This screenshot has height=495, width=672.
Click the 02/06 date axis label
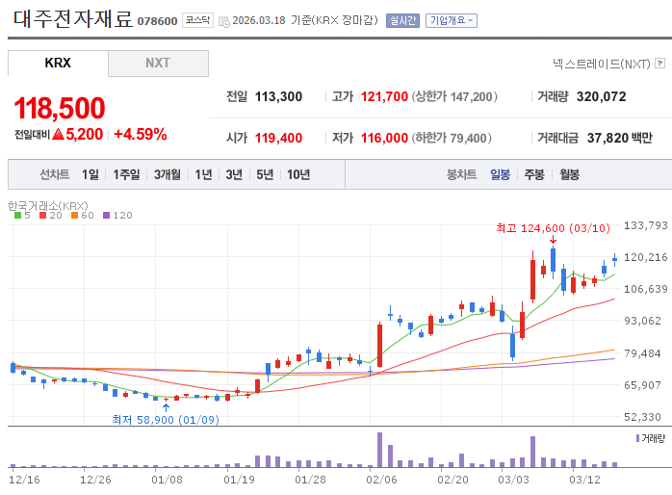[x=381, y=480]
